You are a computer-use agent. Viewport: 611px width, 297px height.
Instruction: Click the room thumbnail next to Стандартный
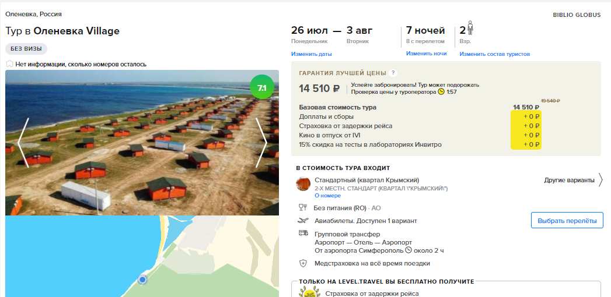tap(303, 184)
